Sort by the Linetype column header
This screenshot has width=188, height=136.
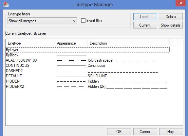pos(30,43)
